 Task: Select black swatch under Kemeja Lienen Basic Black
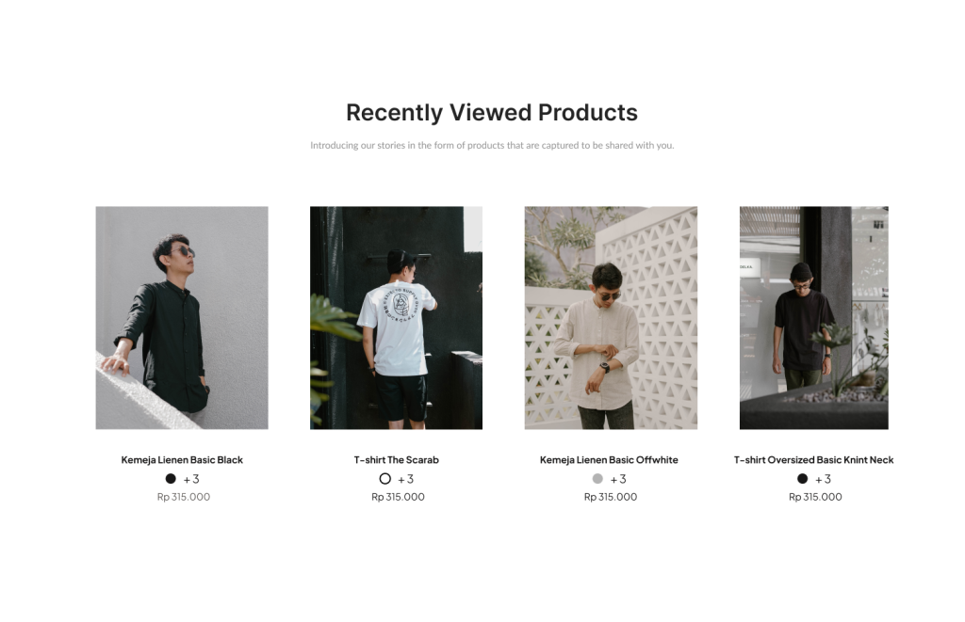point(171,478)
